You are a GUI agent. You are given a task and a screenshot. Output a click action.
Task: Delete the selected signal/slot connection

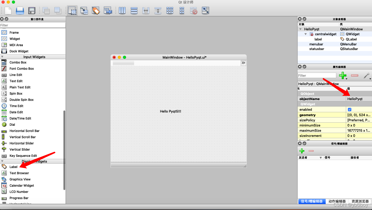click(311, 151)
